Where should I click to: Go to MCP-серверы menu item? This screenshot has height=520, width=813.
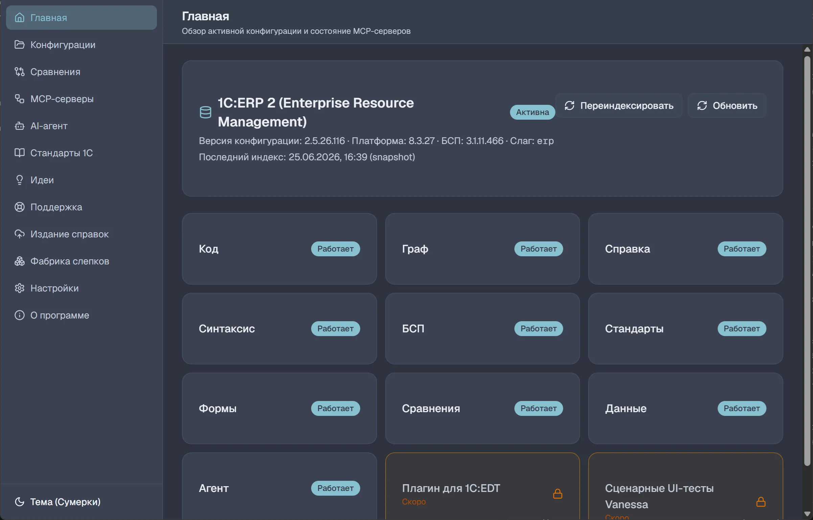(x=82, y=99)
